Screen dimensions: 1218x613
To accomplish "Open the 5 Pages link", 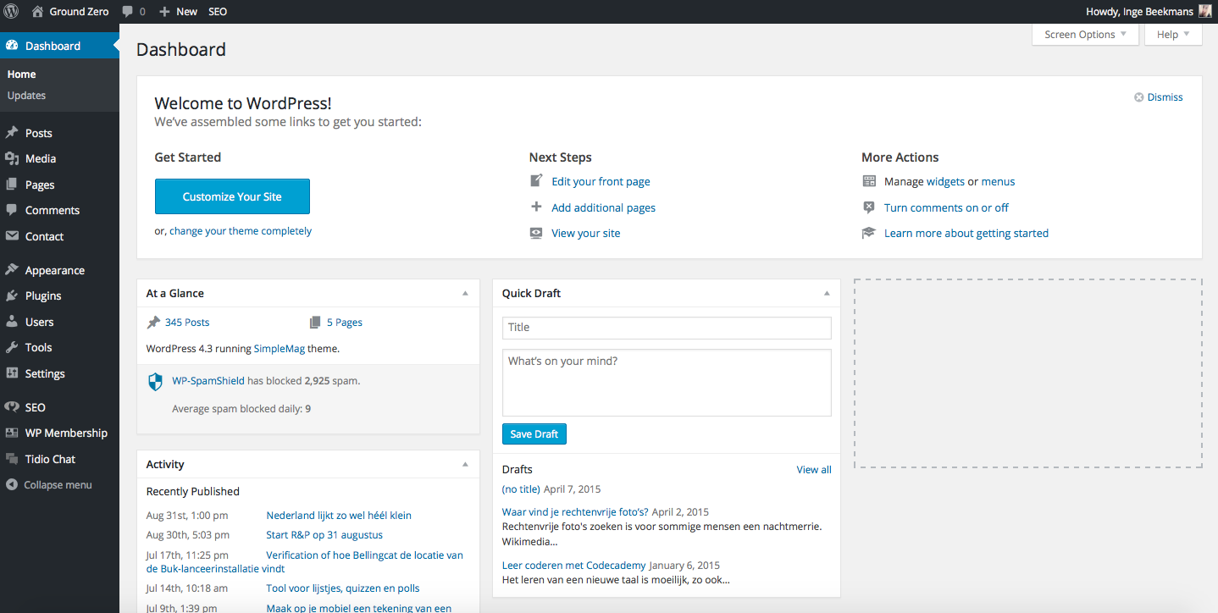I will [x=344, y=323].
